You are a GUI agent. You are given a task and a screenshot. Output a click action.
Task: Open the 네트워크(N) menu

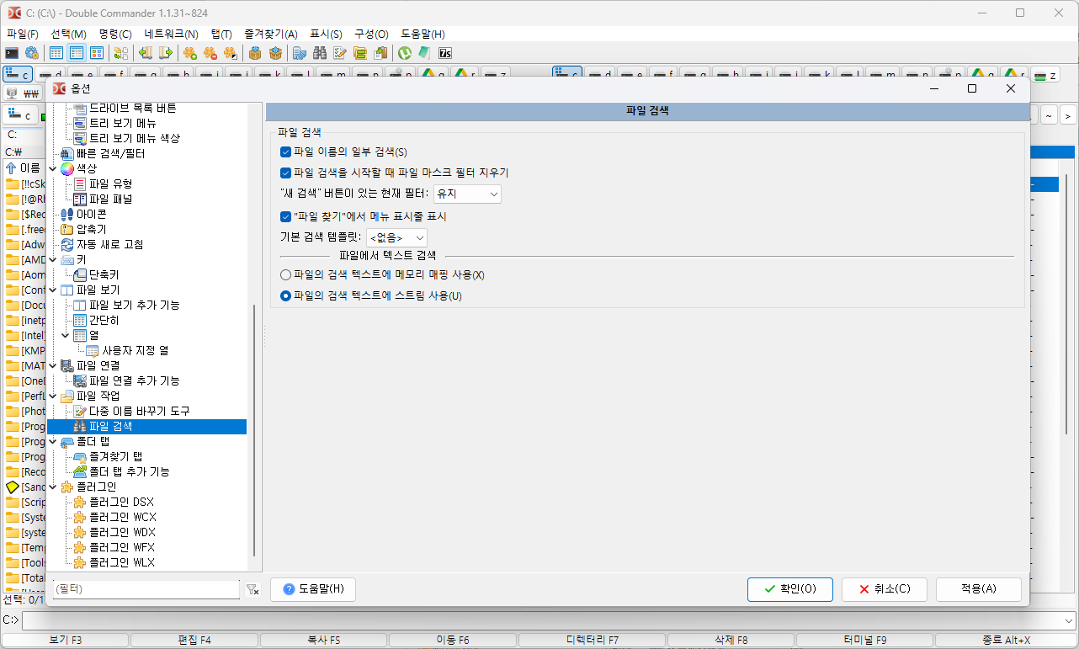click(172, 35)
